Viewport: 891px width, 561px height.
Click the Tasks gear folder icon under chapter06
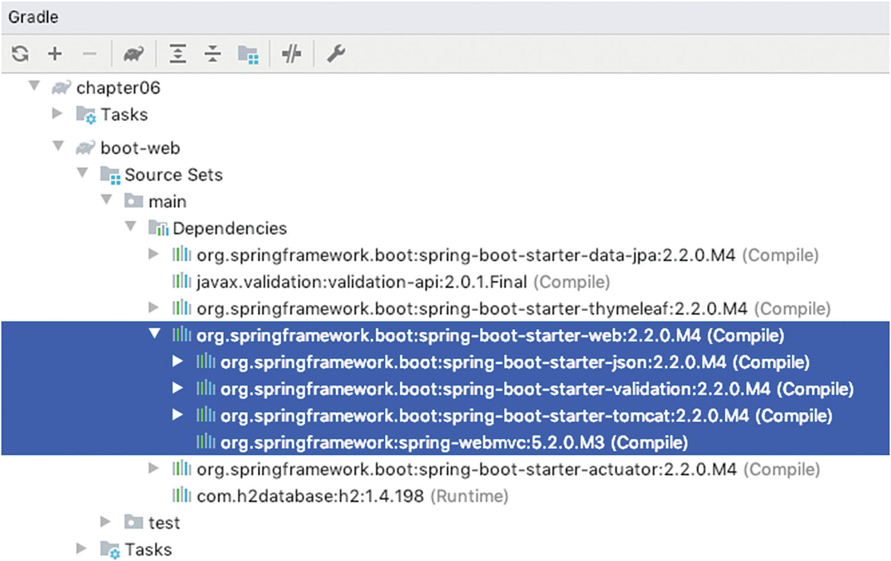point(86,115)
